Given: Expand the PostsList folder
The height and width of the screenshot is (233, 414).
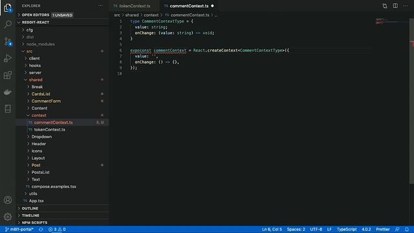Looking at the screenshot, I should pos(40,173).
